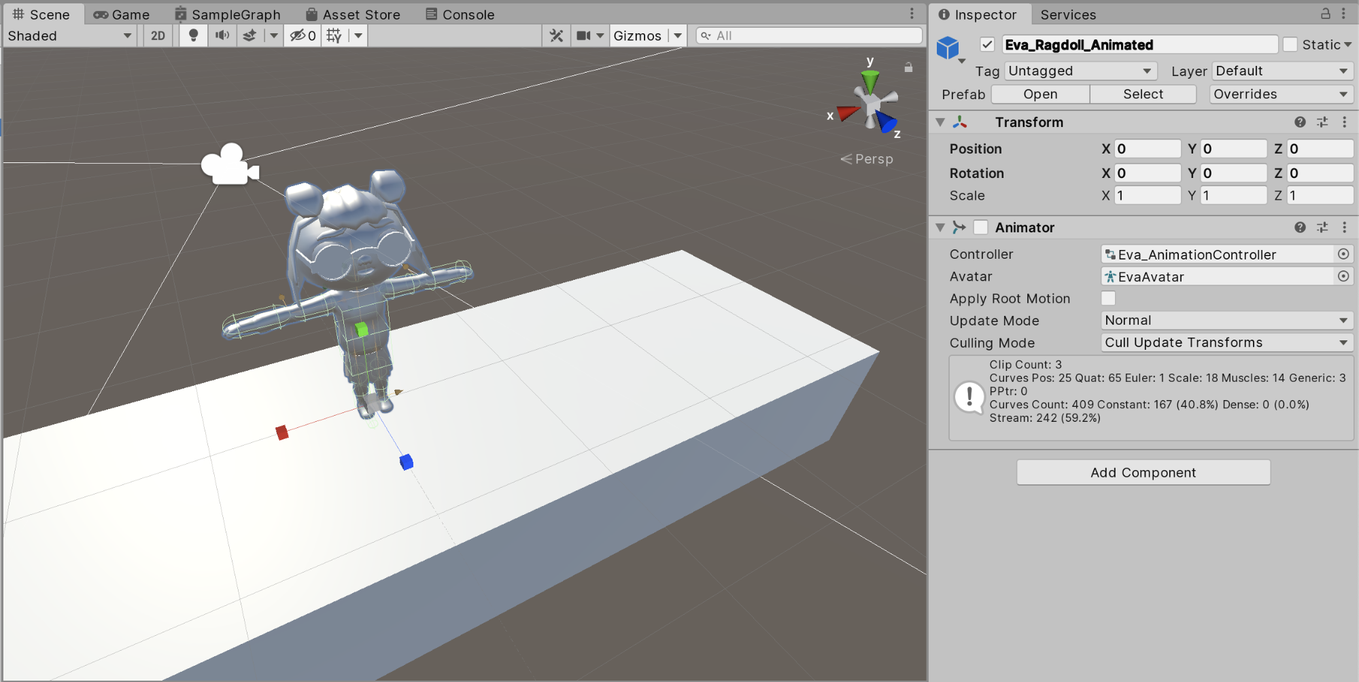
Task: Enable the Static checkbox
Action: pyautogui.click(x=1290, y=45)
